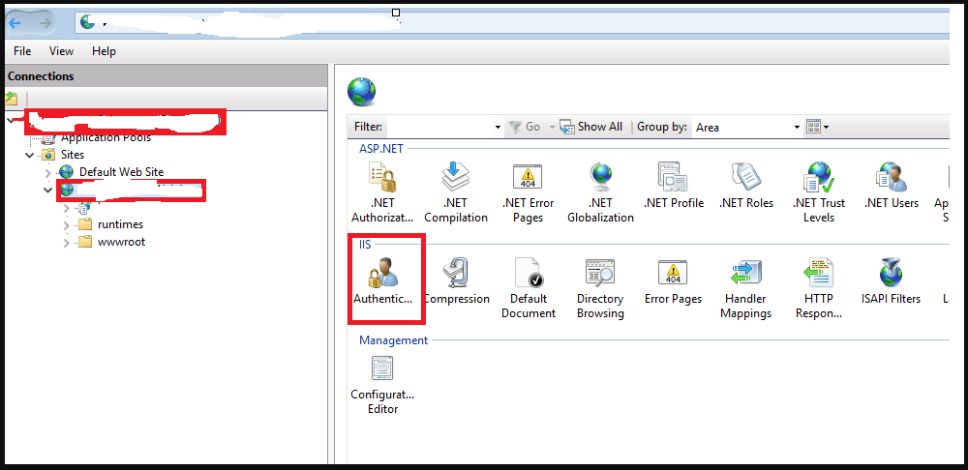Open .NET Compilation feature

456,191
